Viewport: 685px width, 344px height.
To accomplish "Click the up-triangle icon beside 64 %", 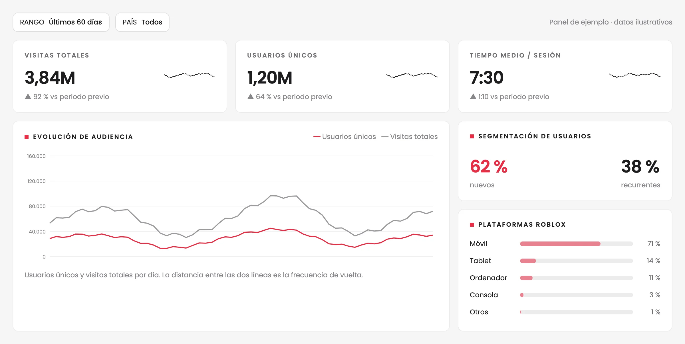I will [x=251, y=97].
